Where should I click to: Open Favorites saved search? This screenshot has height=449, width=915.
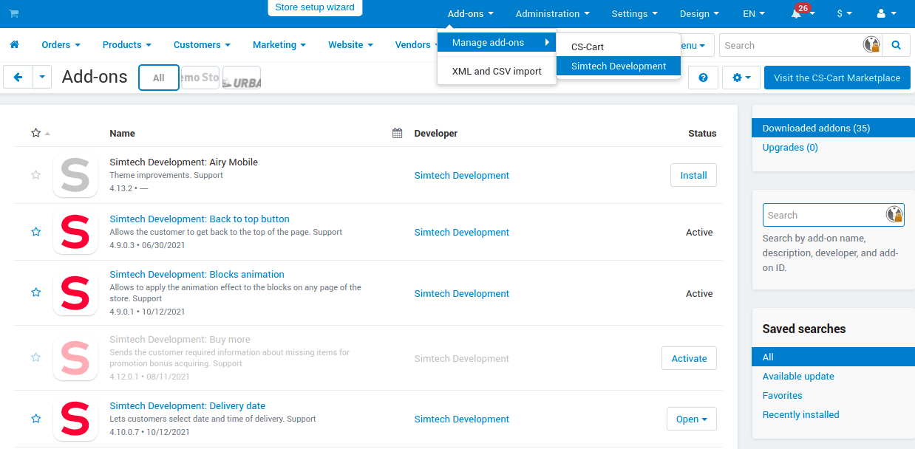pyautogui.click(x=782, y=395)
